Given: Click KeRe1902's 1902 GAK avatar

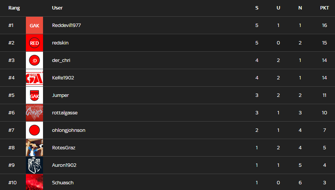Looking at the screenshot, I should coord(34,78).
